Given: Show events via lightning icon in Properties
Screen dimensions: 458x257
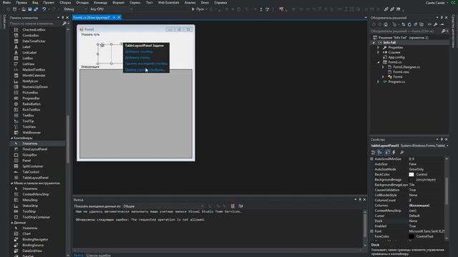Looking at the screenshot, I should click(x=394, y=152).
